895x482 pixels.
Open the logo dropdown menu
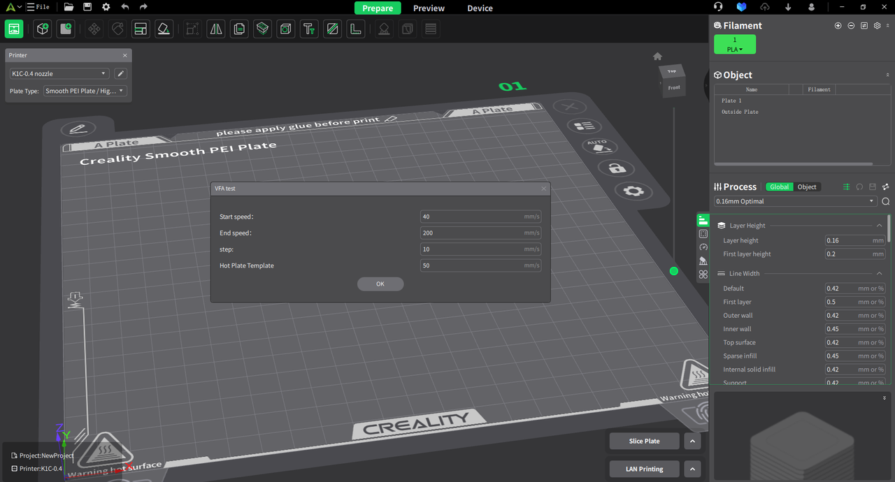click(14, 7)
